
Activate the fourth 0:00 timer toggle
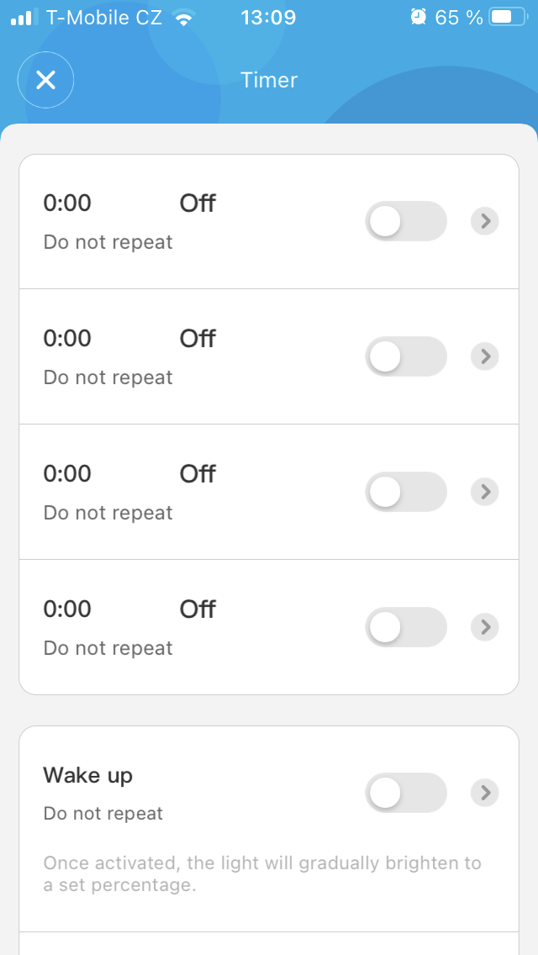click(x=406, y=627)
